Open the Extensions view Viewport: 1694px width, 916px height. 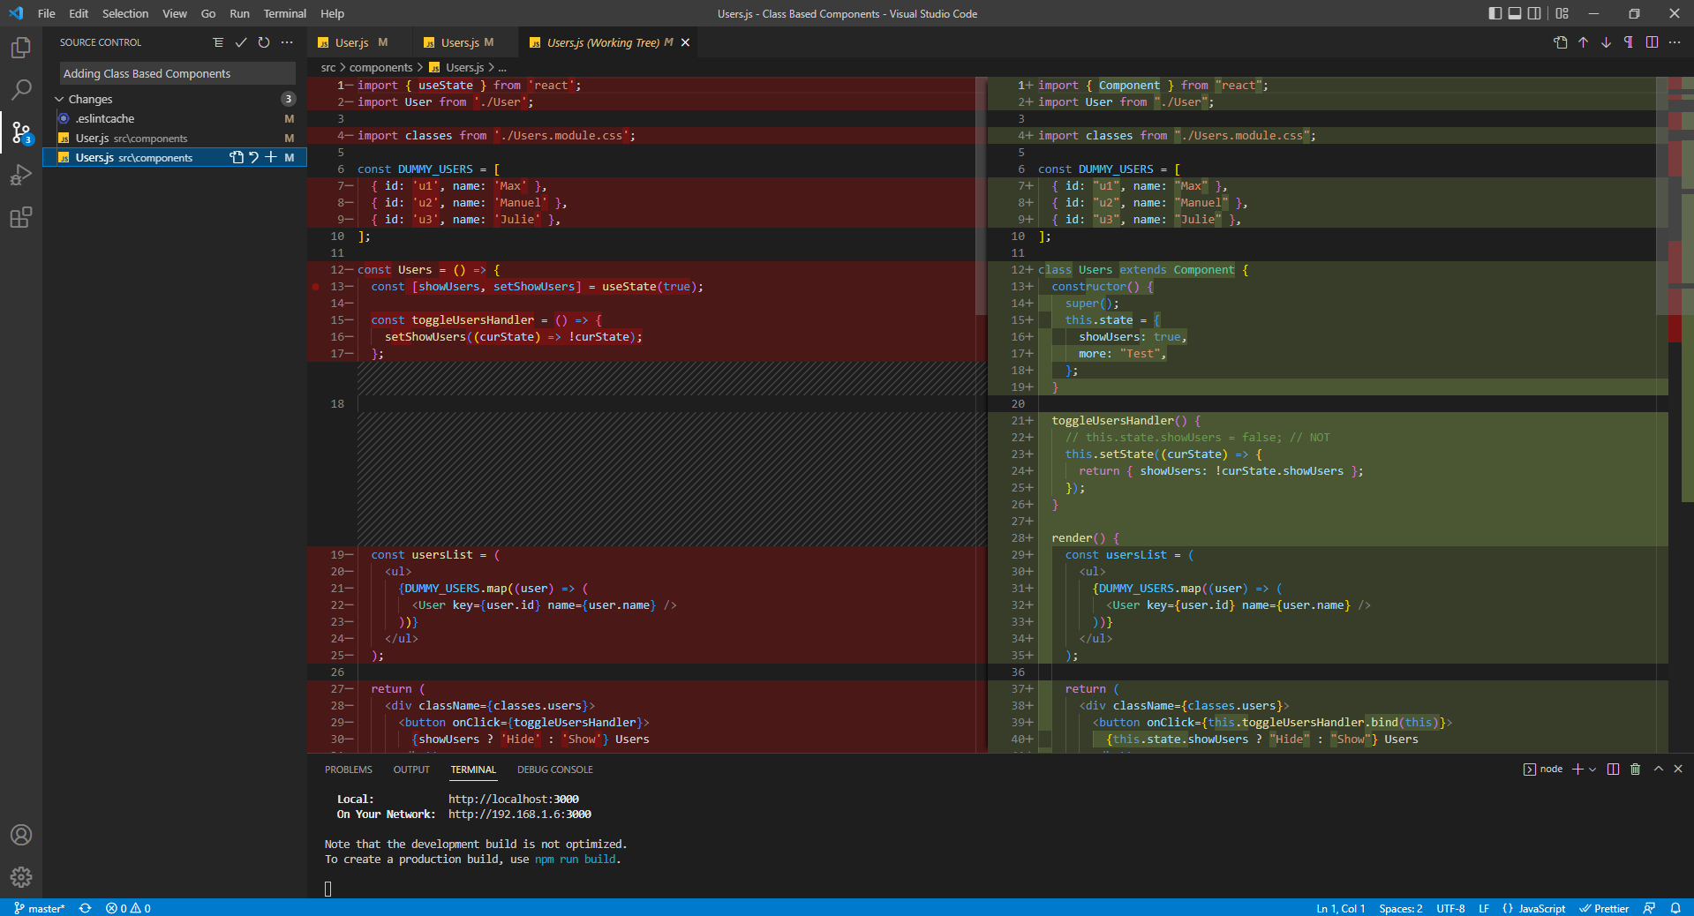[21, 217]
